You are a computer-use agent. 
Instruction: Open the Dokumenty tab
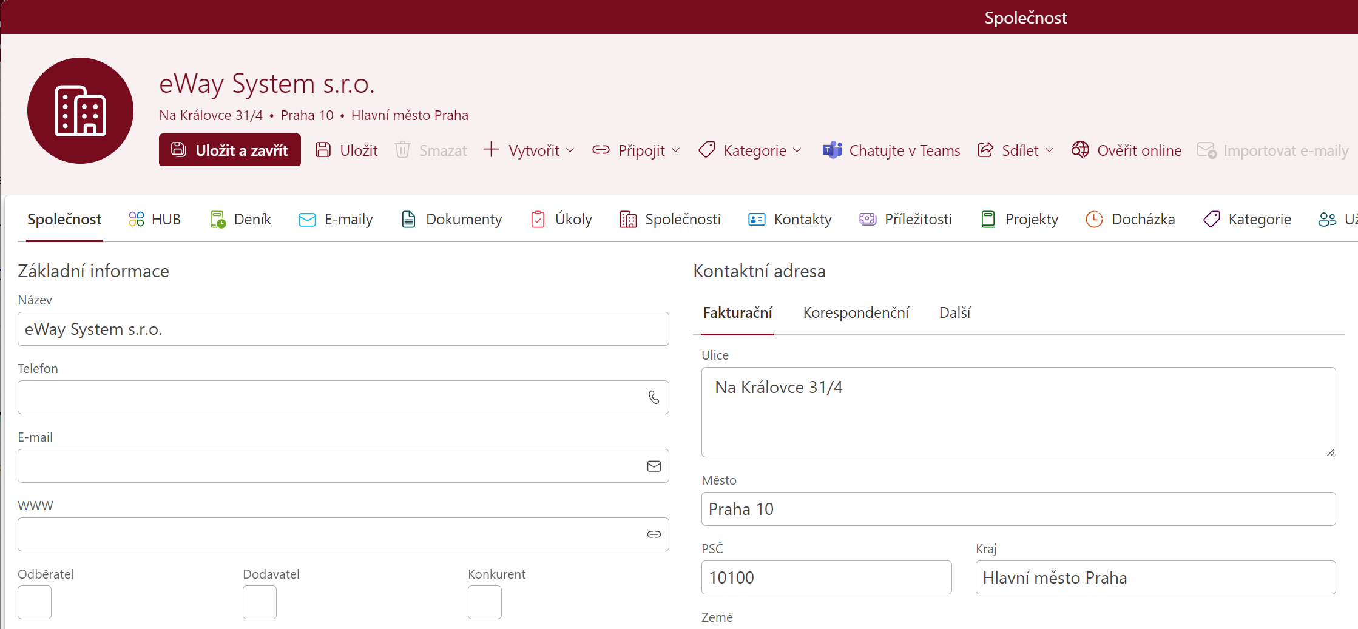point(451,219)
